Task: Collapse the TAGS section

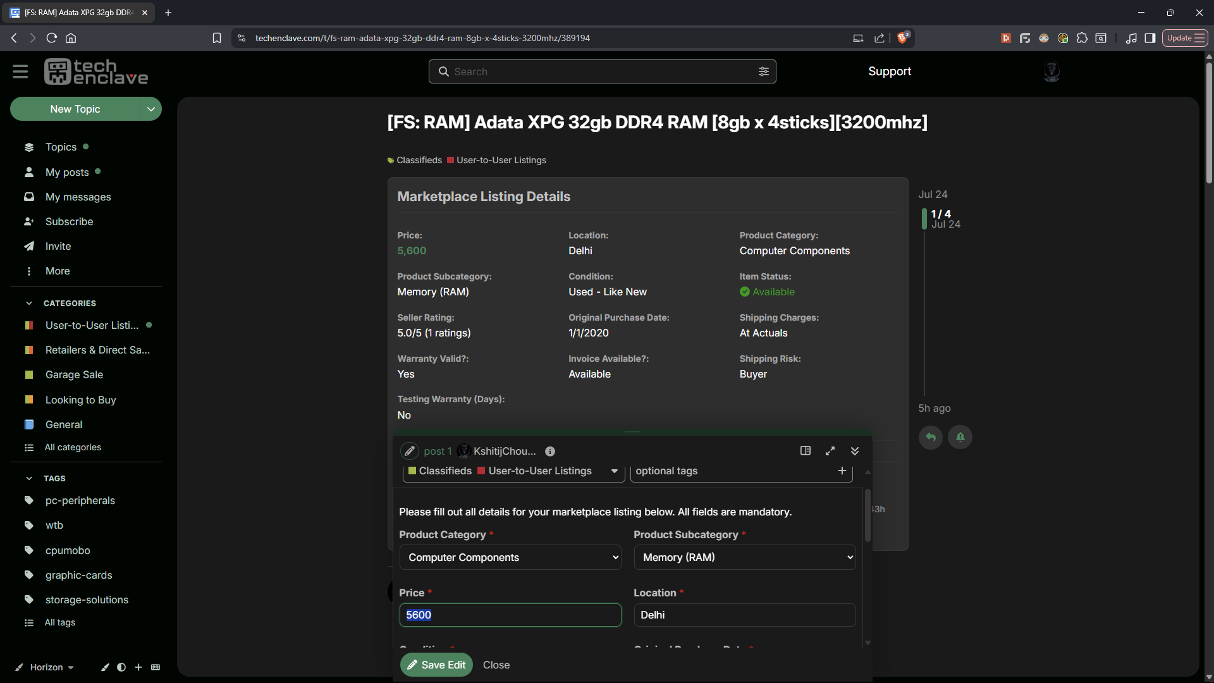Action: (x=29, y=479)
